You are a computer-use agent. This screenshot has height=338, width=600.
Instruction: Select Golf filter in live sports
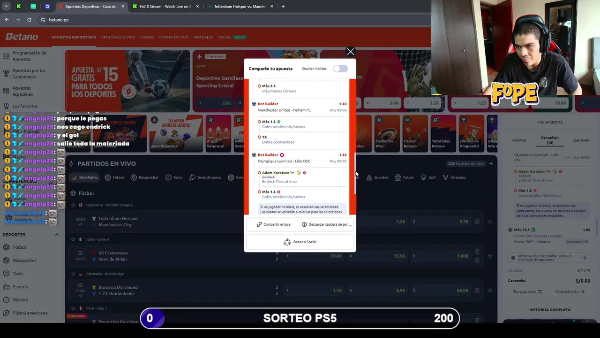tap(427, 177)
